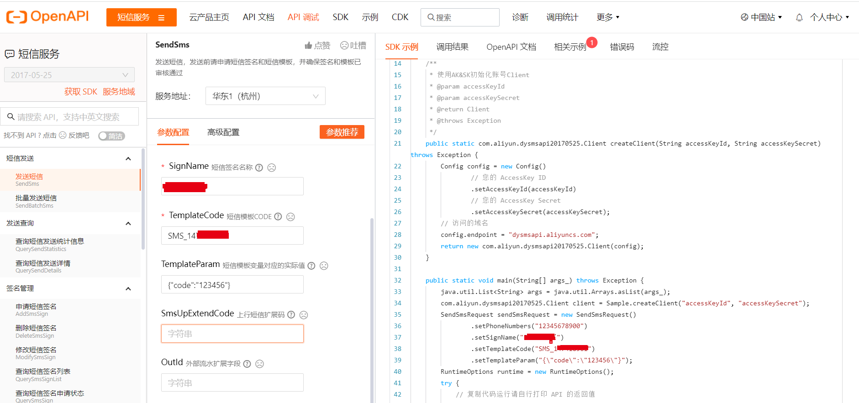Click the feedback face icon next to OutId
This screenshot has height=403, width=859.
[260, 364]
